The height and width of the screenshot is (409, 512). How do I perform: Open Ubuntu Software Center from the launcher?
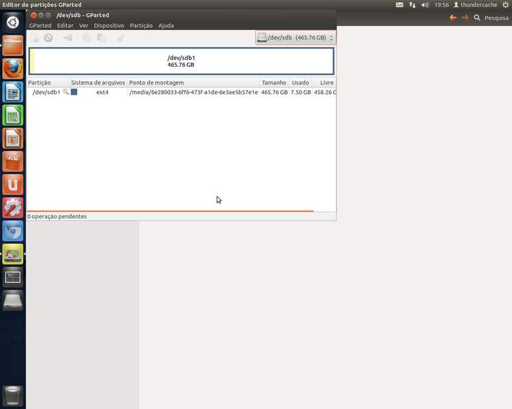(x=13, y=162)
